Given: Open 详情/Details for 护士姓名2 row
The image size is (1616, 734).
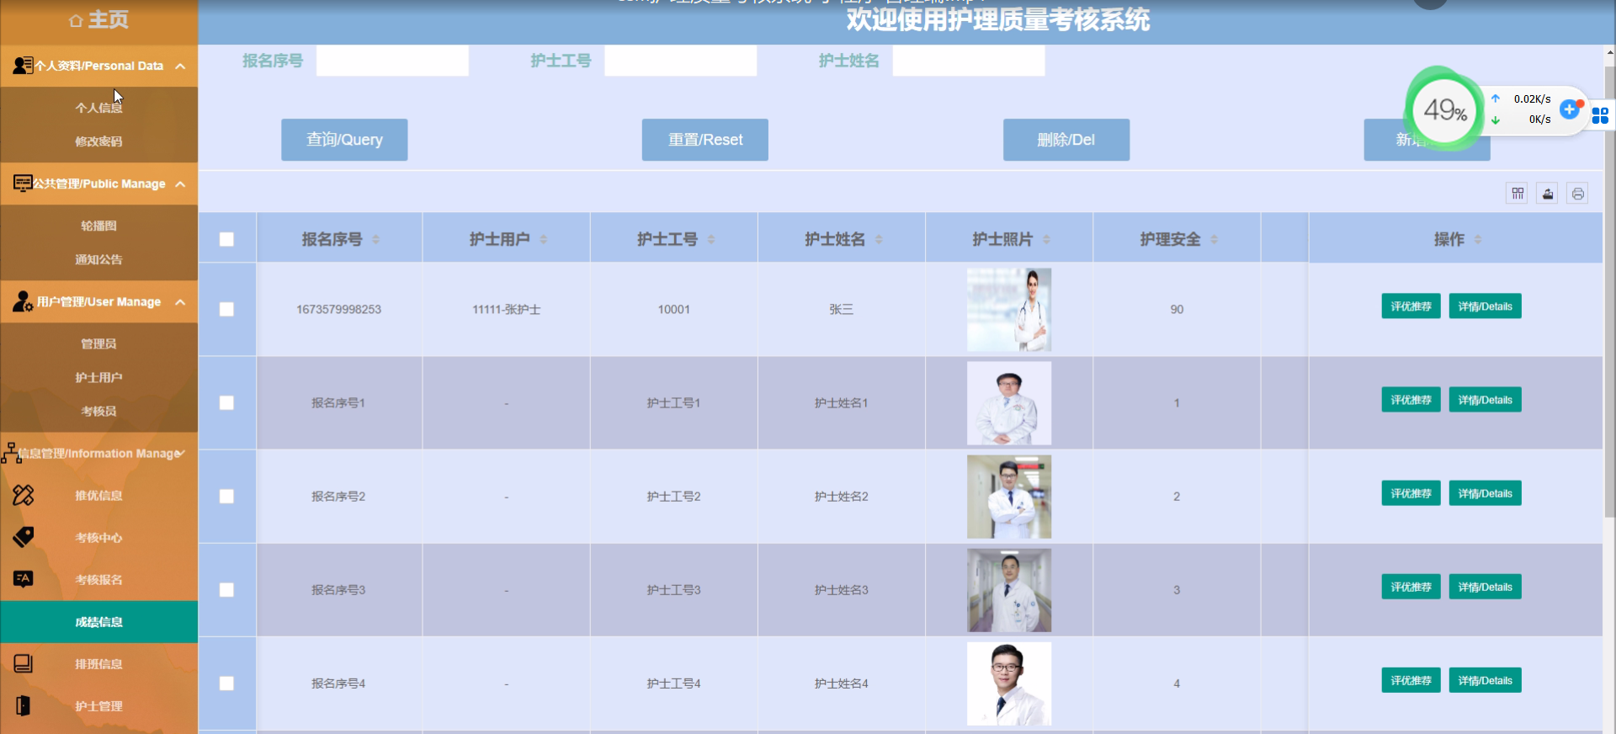Looking at the screenshot, I should tap(1485, 493).
